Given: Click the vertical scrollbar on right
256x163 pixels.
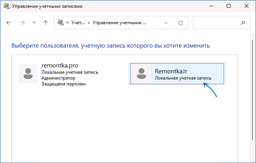Looking at the screenshot, I should pos(252,90).
